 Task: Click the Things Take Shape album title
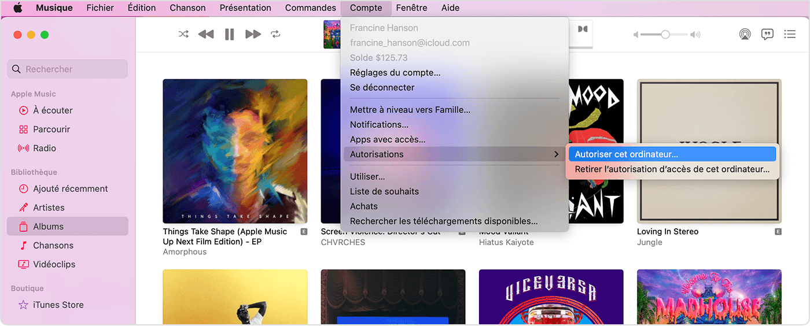pos(225,236)
